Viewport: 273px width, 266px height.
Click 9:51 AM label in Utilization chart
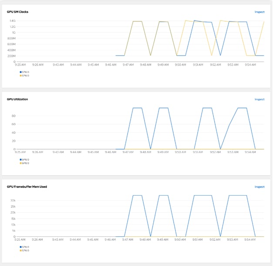pos(198,152)
